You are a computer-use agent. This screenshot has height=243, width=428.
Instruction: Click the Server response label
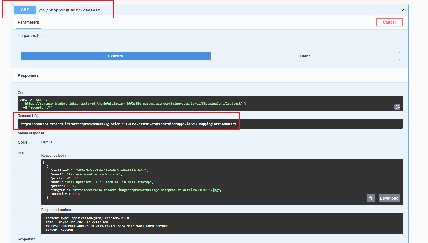click(x=31, y=133)
